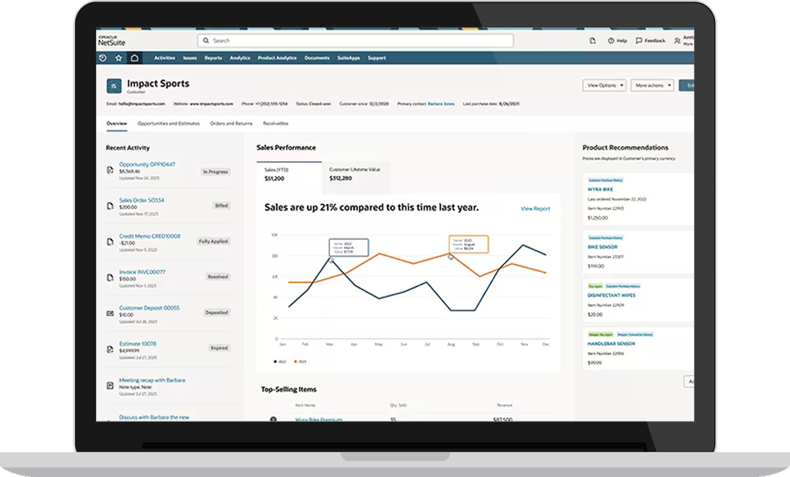Screen dimensions: 790x477
Task: Click the Impact Sports customer icon
Action: pos(114,86)
